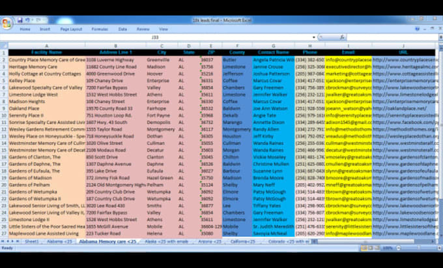
Task: Click the Email header cell
Action: coord(348,52)
